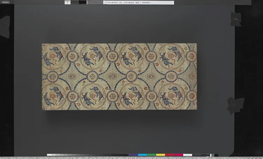Viewport: 263px width, 159px height.
Task: Select the purple patch on color bar
Action: (x=133, y=155)
